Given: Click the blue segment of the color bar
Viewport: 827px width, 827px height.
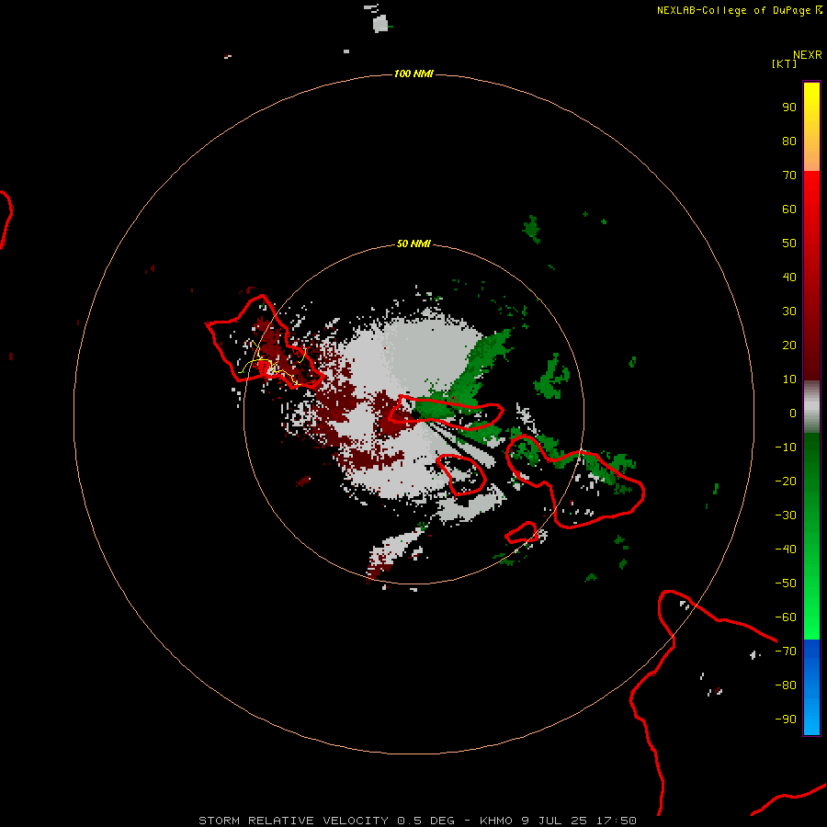Looking at the screenshot, I should 811,686.
